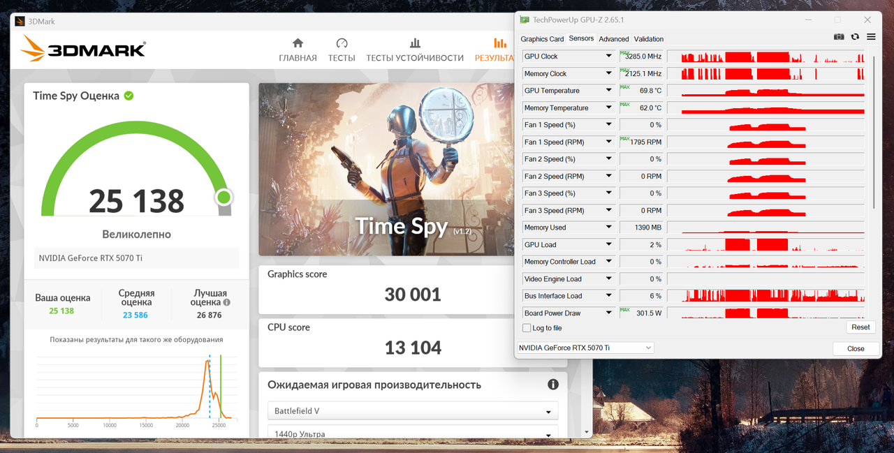Image resolution: width=894 pixels, height=453 pixels.
Task: Open the Fan 2 Speed (%) dropdown
Action: [608, 159]
